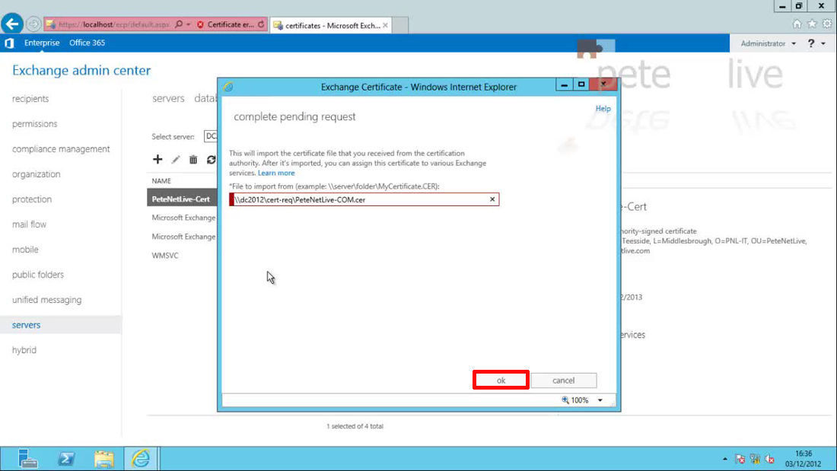Maximize the Exchange Certificate dialog window
This screenshot has height=471, width=837.
coord(581,84)
